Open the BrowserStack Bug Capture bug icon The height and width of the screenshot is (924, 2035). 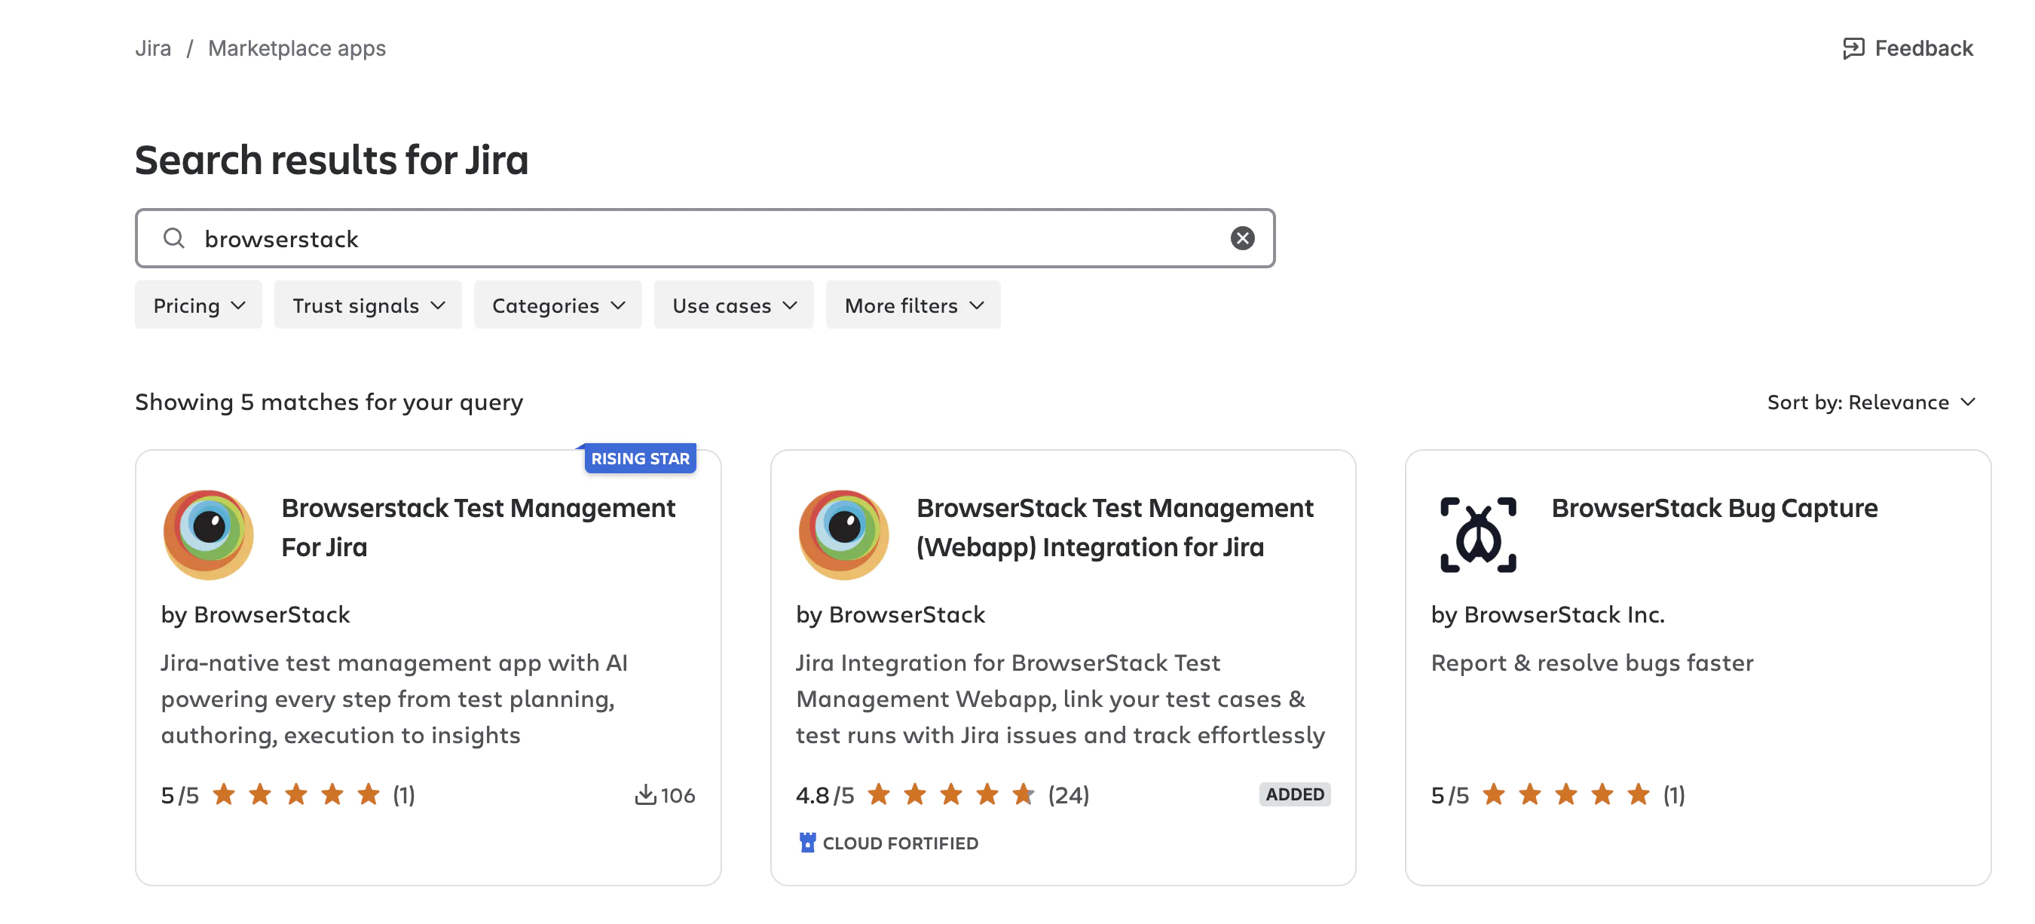1478,534
